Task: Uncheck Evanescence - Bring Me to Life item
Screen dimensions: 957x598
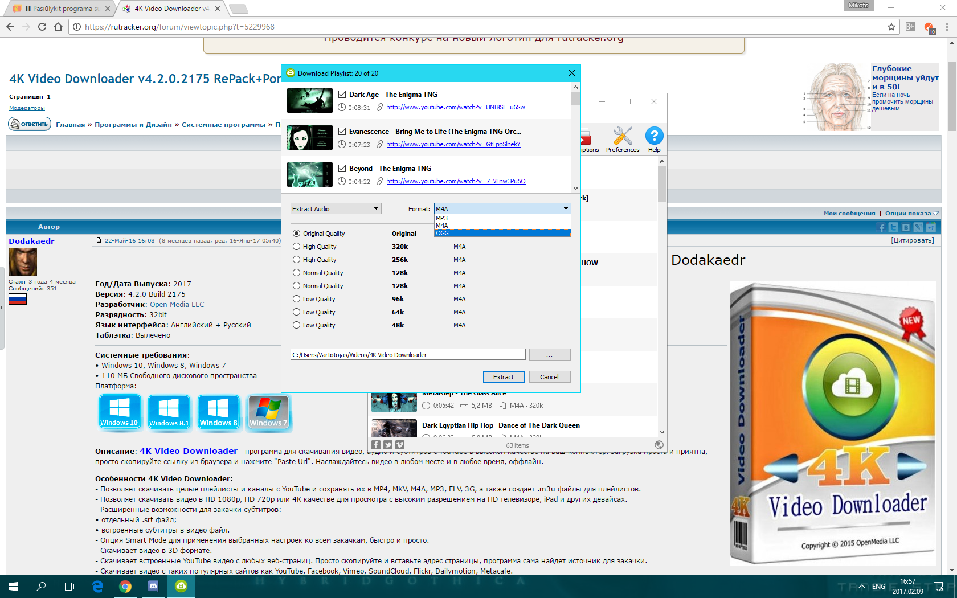Action: tap(342, 132)
